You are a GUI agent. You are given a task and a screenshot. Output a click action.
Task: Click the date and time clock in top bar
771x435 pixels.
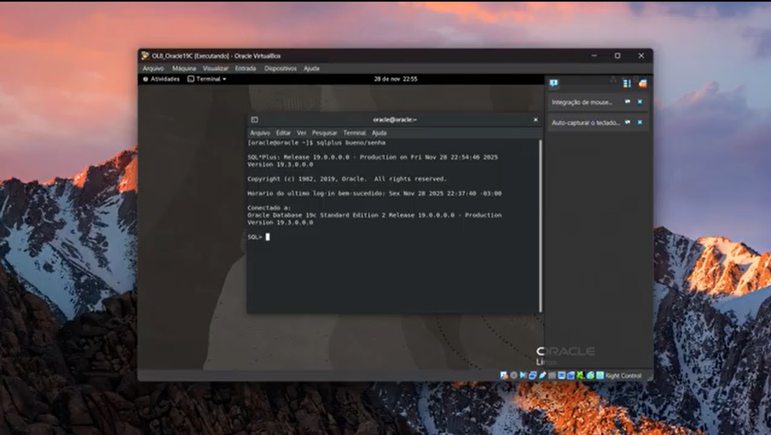pos(396,79)
